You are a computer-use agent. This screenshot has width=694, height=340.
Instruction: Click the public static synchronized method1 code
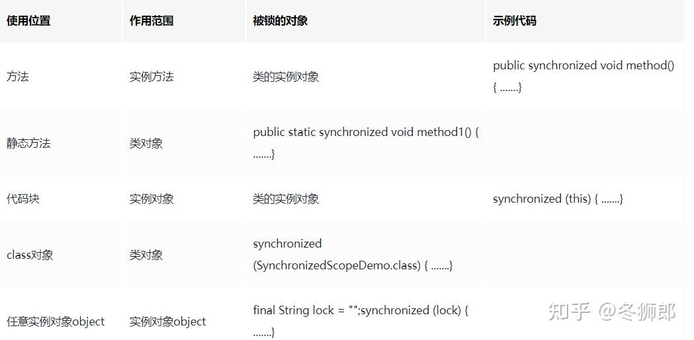pos(366,143)
